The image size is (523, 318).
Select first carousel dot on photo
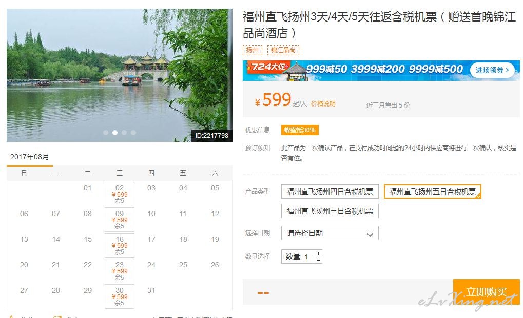click(106, 133)
